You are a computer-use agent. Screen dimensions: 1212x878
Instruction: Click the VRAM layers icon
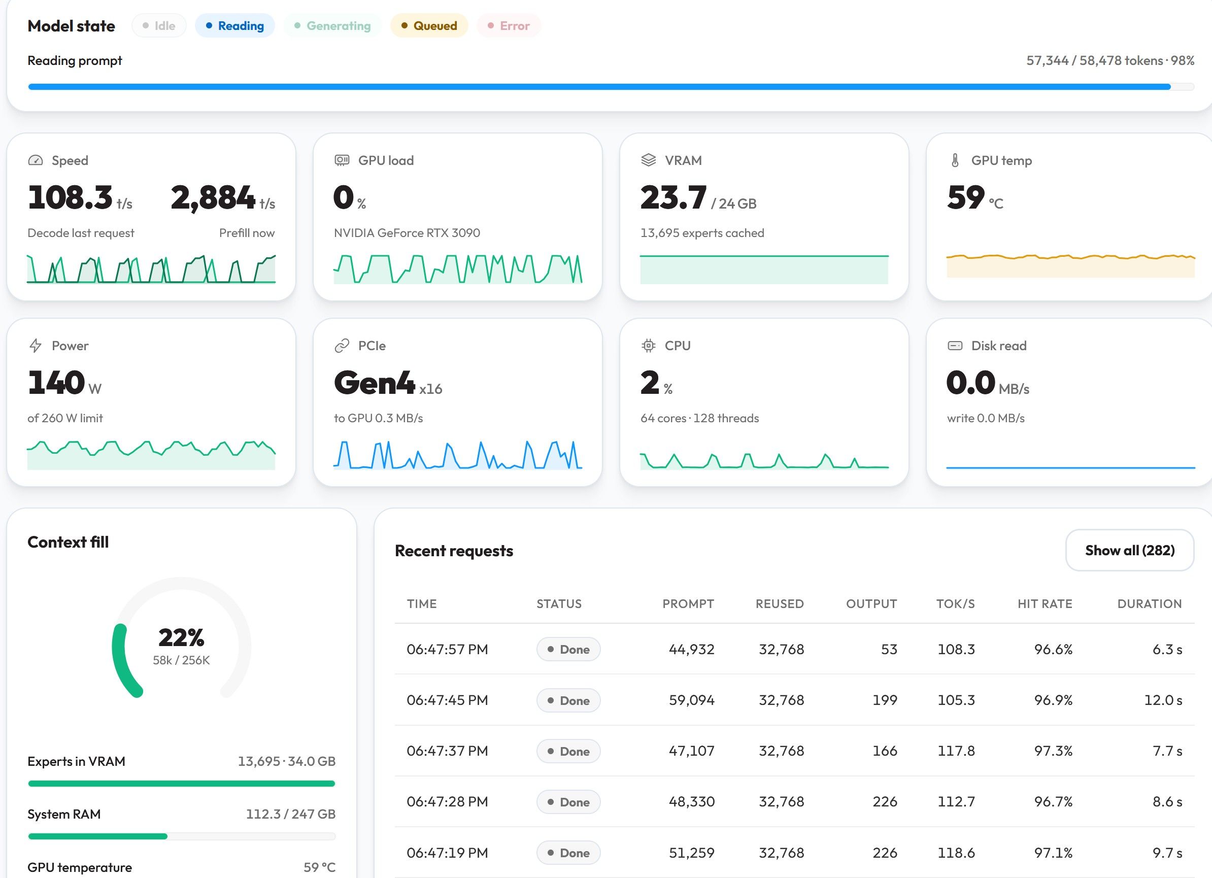point(648,160)
